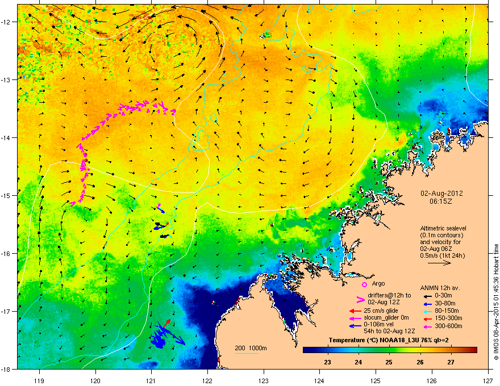This screenshot has width=500, height=386.
Task: Click the vertical IMOS copyright timestamp text
Action: 496,302
